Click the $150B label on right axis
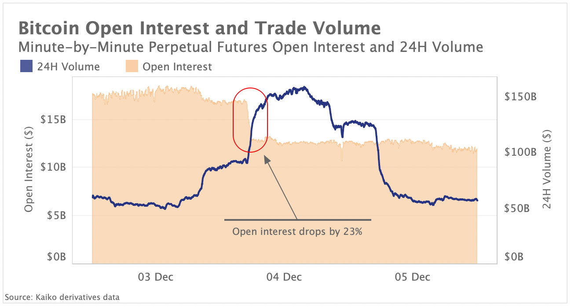 coord(521,97)
